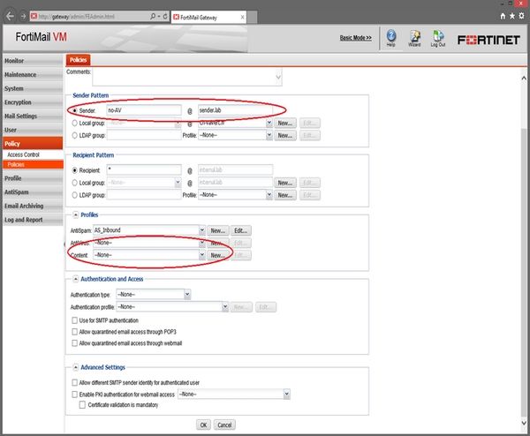Select the Sender radio button
This screenshot has width=530, height=436.
pyautogui.click(x=75, y=110)
